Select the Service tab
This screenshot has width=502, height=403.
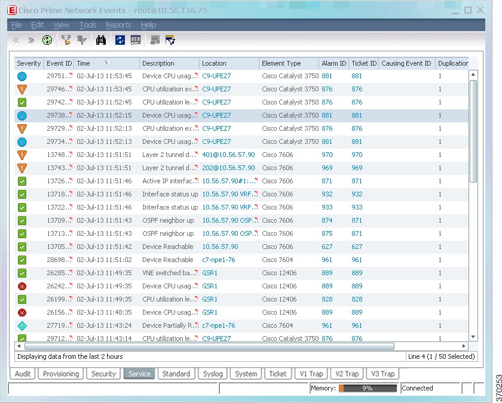(139, 374)
